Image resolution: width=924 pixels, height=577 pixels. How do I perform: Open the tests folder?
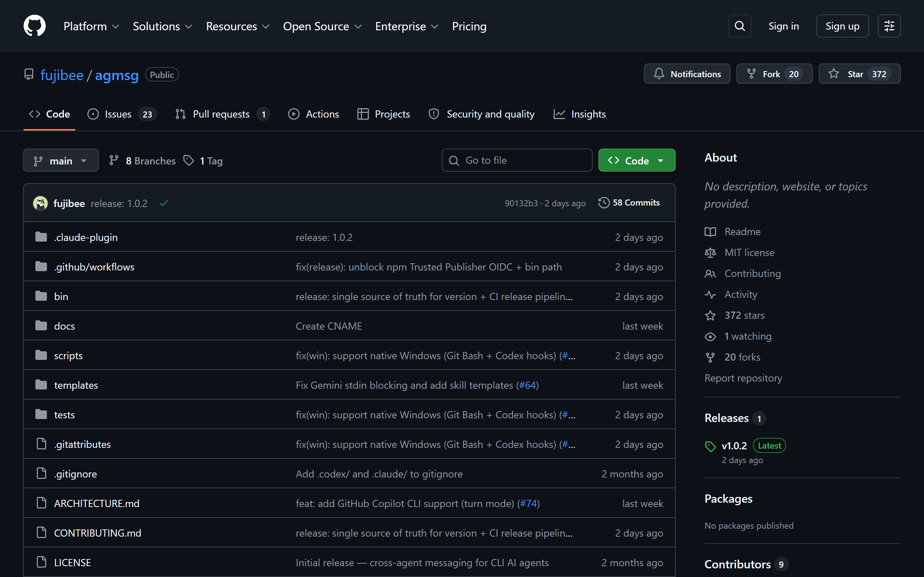[x=64, y=415]
